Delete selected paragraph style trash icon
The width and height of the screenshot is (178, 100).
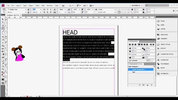pos(151,85)
